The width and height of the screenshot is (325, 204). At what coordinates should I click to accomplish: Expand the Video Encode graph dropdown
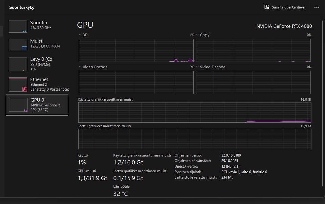coord(80,67)
